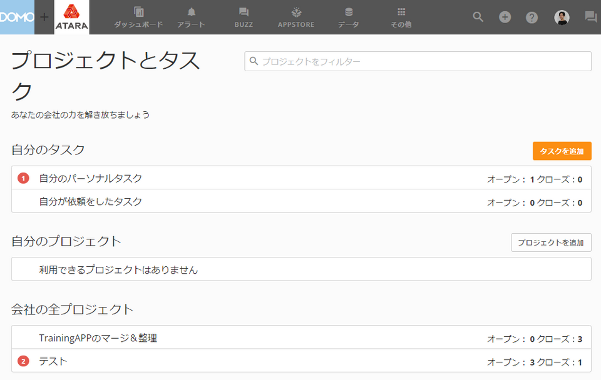Click the search magnifier icon in header
This screenshot has width=601, height=380.
[478, 17]
